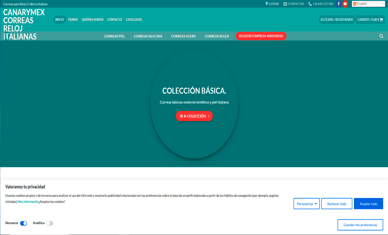Open the Catalogos menu item

(x=134, y=19)
